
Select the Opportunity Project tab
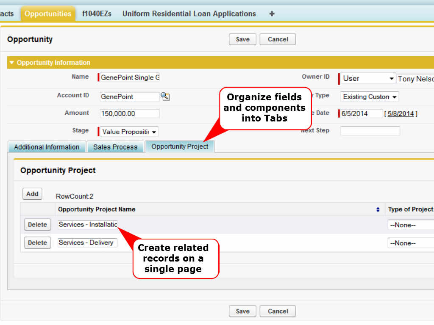180,146
